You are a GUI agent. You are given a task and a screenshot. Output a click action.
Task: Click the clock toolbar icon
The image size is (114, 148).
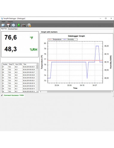[13, 25]
